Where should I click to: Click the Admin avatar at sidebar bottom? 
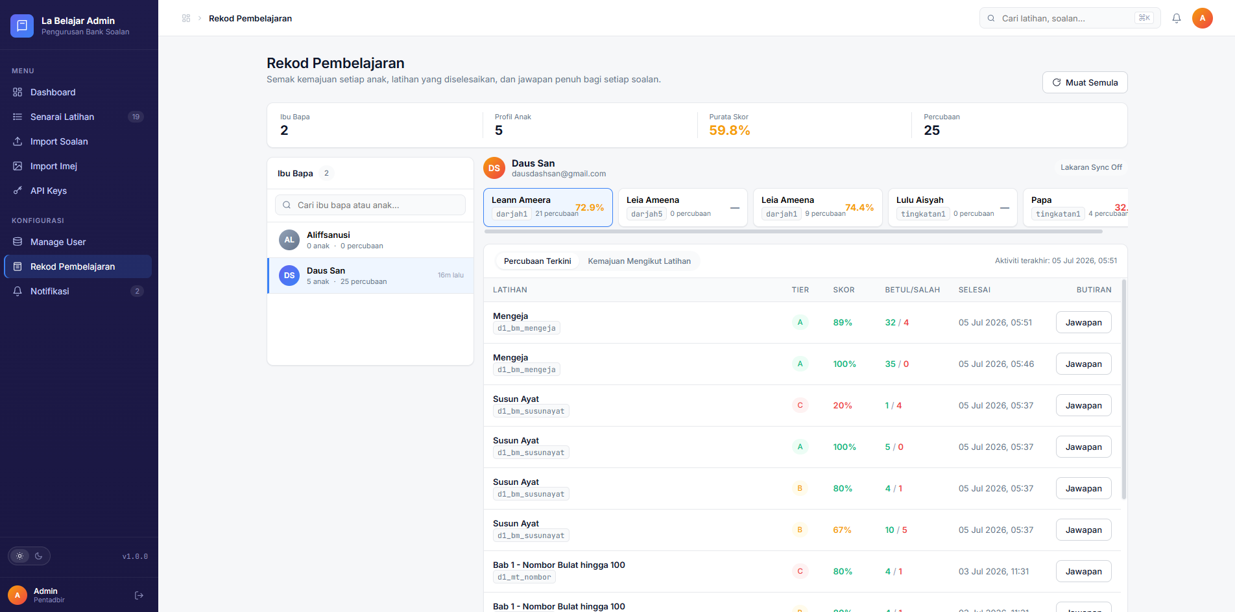pyautogui.click(x=18, y=595)
